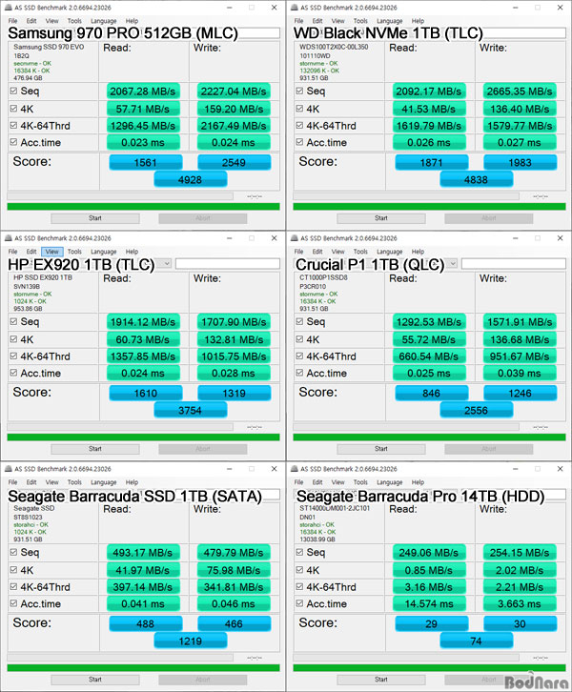This screenshot has height=692, width=572.
Task: Start the benchmark in Seagate Barracuda SSD window
Action: (95, 680)
